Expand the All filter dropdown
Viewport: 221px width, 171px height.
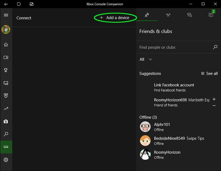tap(146, 59)
